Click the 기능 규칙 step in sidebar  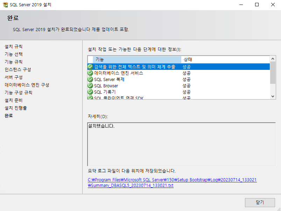click(14, 62)
